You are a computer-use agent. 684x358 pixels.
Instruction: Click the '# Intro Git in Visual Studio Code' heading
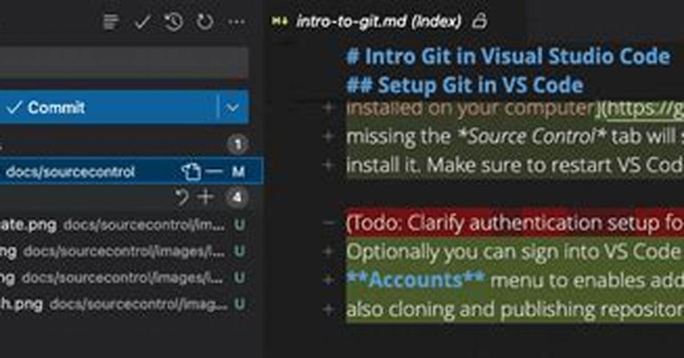[x=508, y=56]
